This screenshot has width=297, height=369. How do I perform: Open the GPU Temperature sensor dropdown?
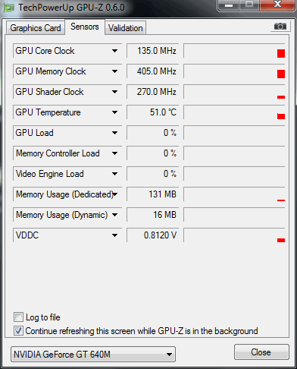(x=114, y=112)
